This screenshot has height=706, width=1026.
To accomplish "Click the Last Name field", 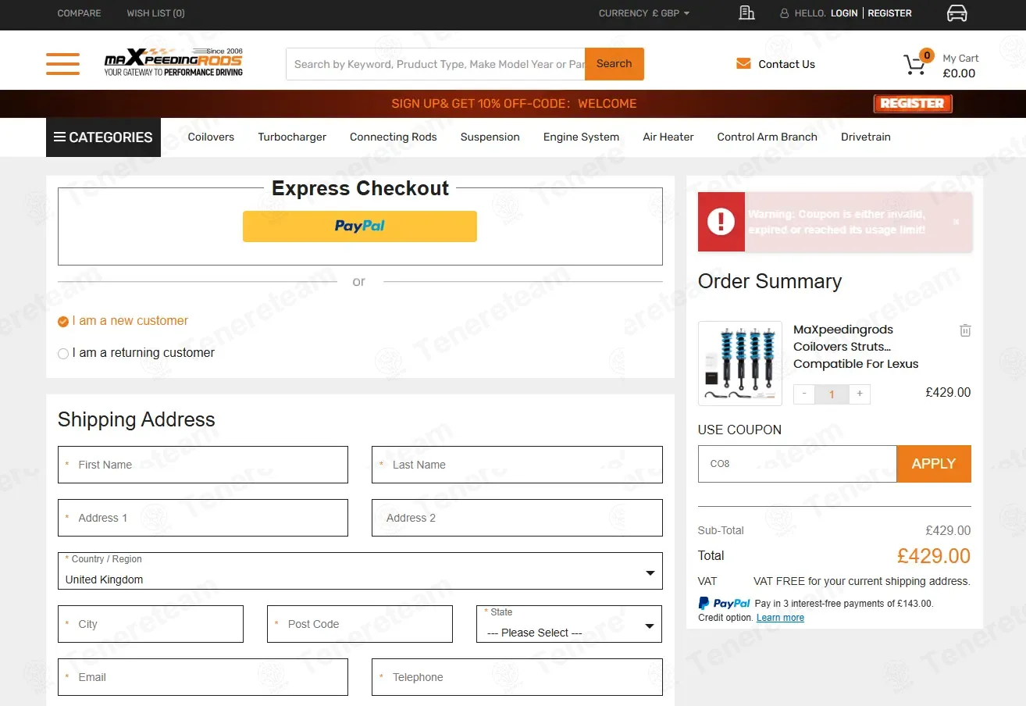I will click(x=517, y=465).
